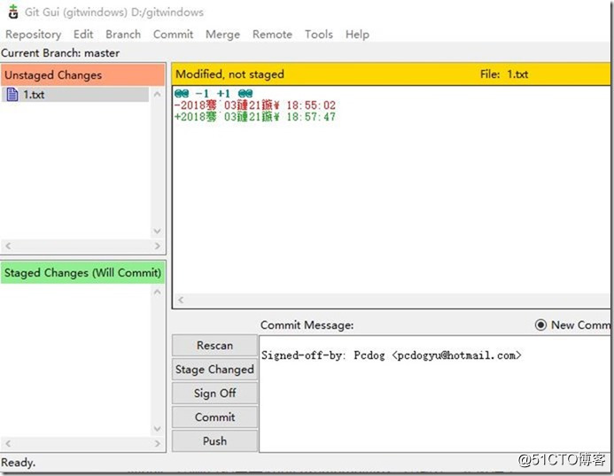Click the Signed-off-by line in commit message
The width and height of the screenshot is (614, 476).
[392, 355]
